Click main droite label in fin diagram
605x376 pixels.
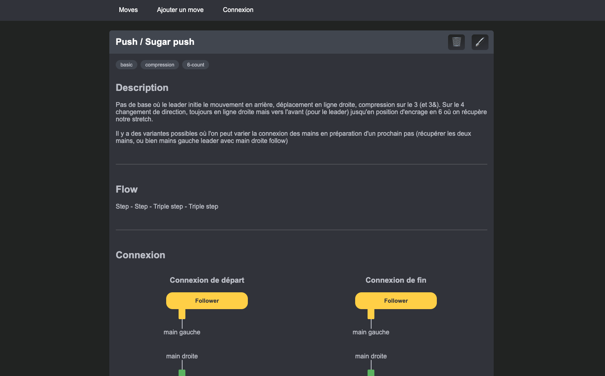[371, 356]
